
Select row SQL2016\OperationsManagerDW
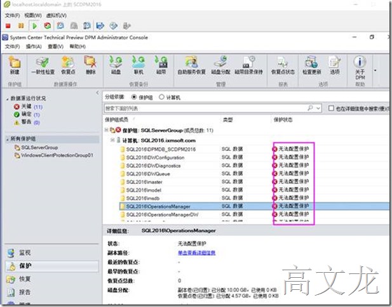point(255,214)
